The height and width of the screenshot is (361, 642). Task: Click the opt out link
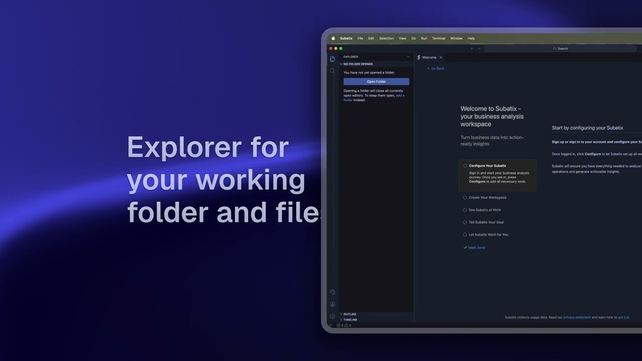click(623, 317)
